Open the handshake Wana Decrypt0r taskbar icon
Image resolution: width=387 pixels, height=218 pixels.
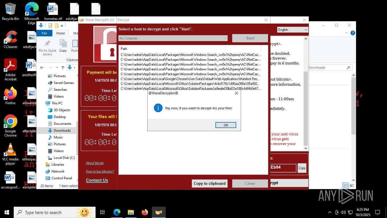coord(159,212)
